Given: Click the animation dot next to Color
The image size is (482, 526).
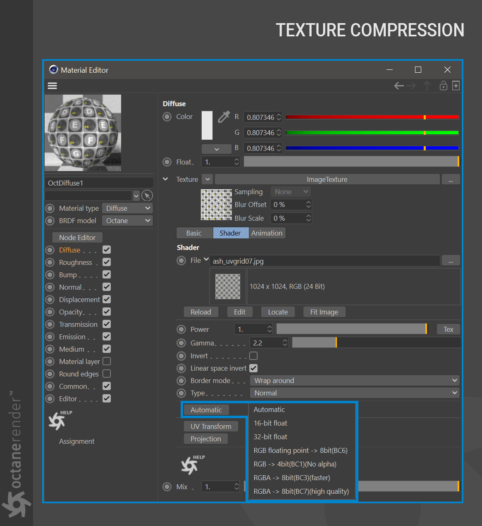Looking at the screenshot, I should [167, 117].
